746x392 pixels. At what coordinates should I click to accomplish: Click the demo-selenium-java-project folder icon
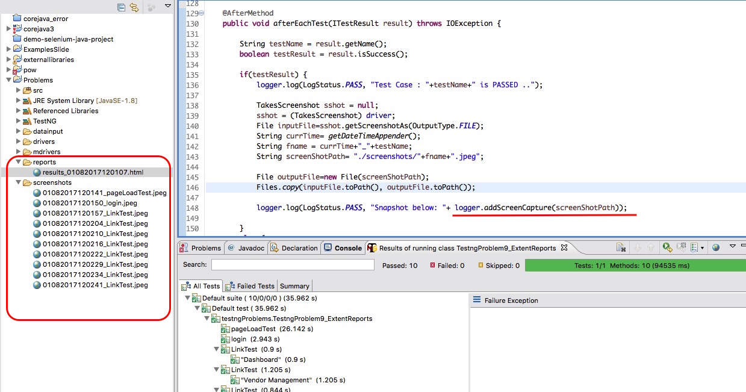pos(17,39)
